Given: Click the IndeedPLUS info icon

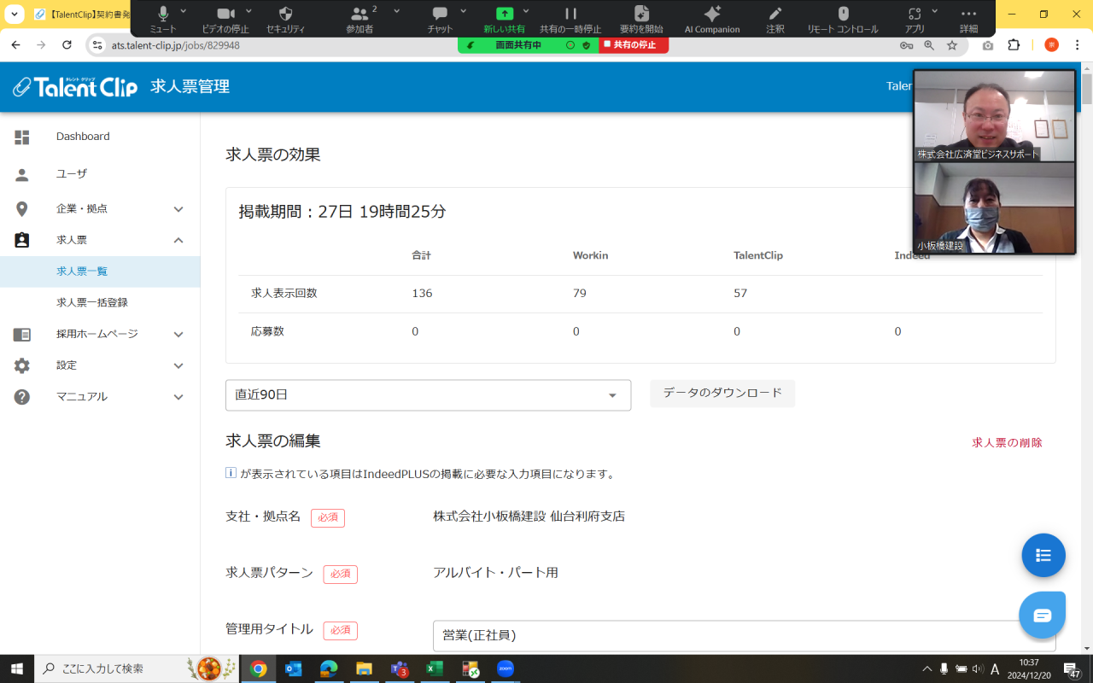Looking at the screenshot, I should 231,473.
